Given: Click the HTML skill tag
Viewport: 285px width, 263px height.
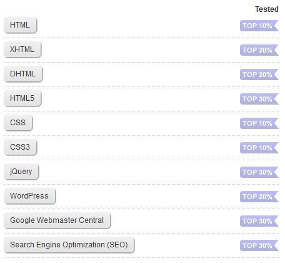Looking at the screenshot, I should [x=20, y=25].
